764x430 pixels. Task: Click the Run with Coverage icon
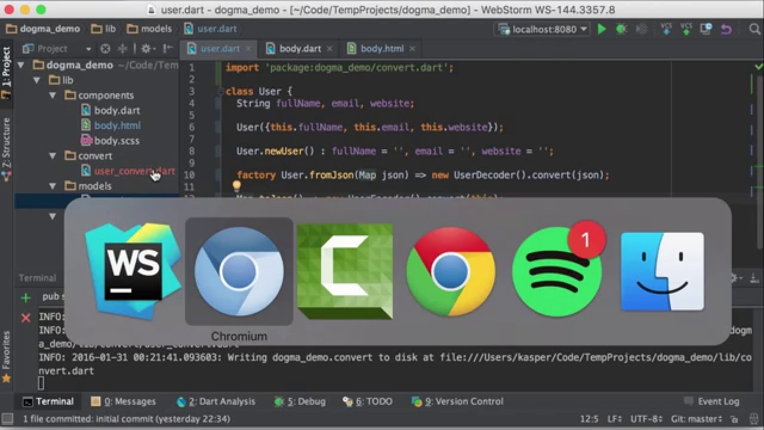(641, 29)
